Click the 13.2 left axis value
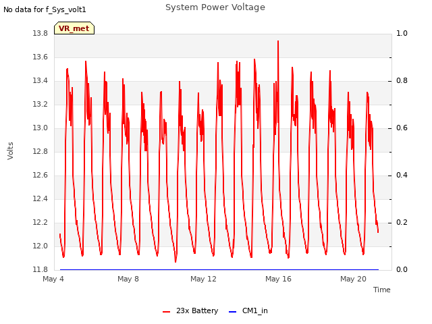This screenshot has width=432, height=324. pyautogui.click(x=40, y=105)
